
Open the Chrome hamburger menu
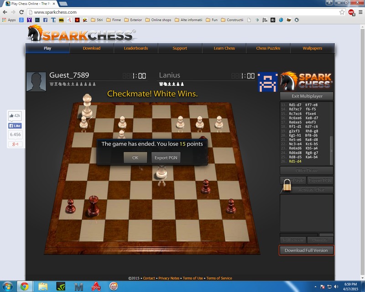pyautogui.click(x=360, y=12)
